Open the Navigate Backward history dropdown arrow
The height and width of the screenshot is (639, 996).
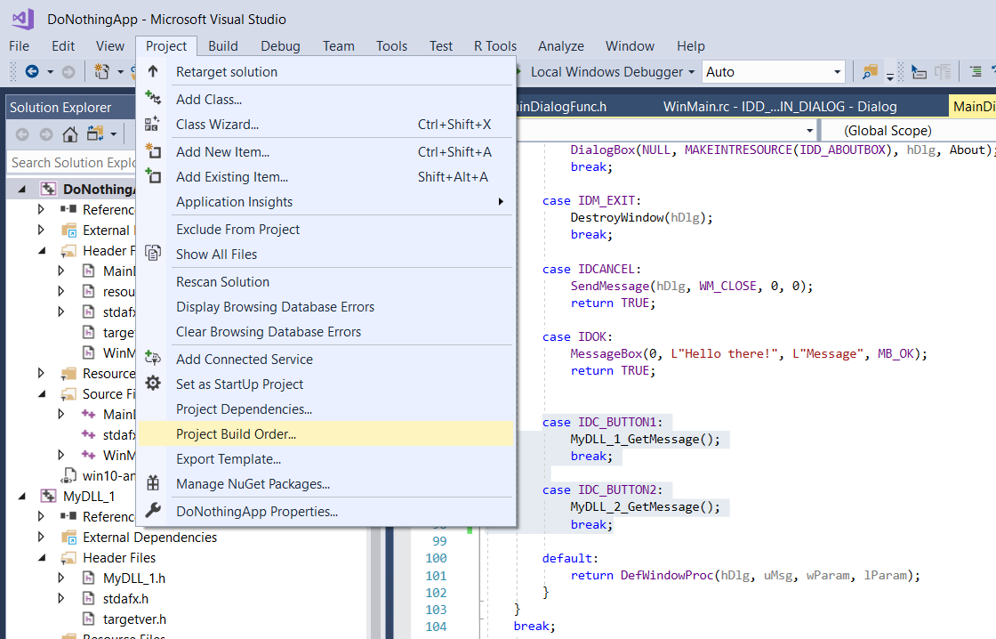point(50,72)
